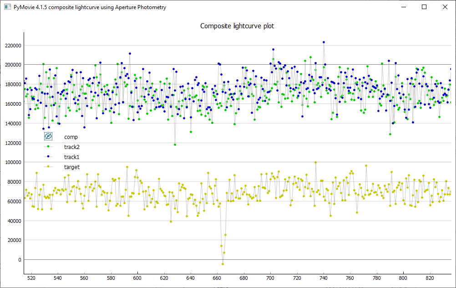Viewport: 456px width, 288px height.
Task: Open the PyMovie window system menu icon
Action: point(7,7)
